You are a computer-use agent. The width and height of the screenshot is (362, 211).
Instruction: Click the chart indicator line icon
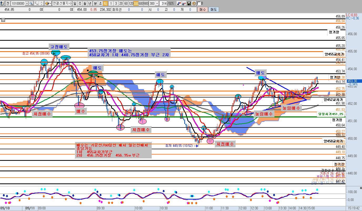(x=184, y=3)
